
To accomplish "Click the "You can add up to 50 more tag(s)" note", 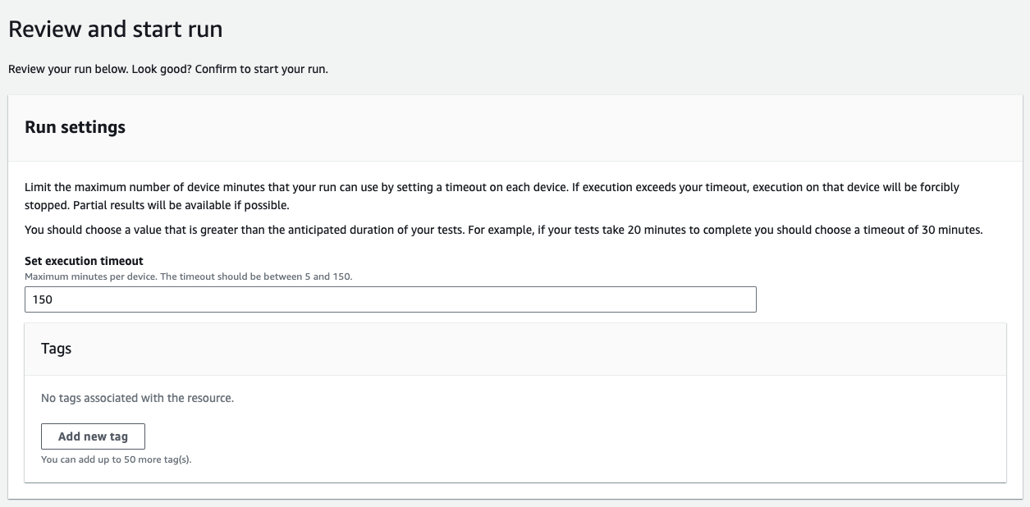I will pyautogui.click(x=116, y=459).
